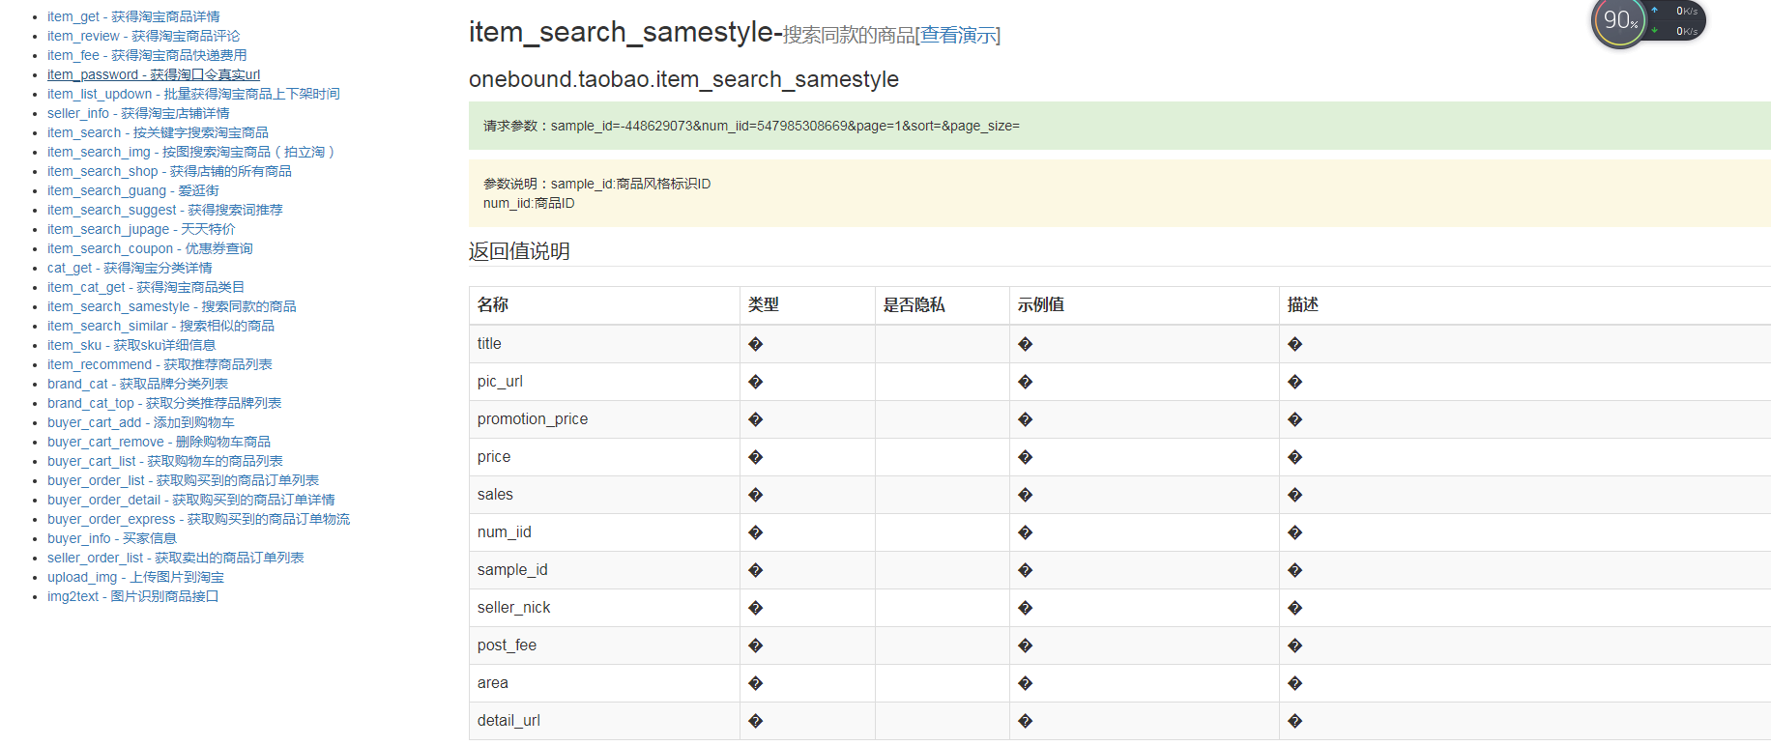Open the item_search_similar link

tap(160, 326)
